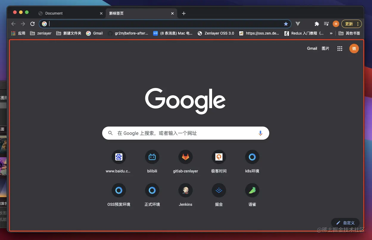
Task: Click the orange profile avatar in toolbar
Action: click(x=336, y=24)
